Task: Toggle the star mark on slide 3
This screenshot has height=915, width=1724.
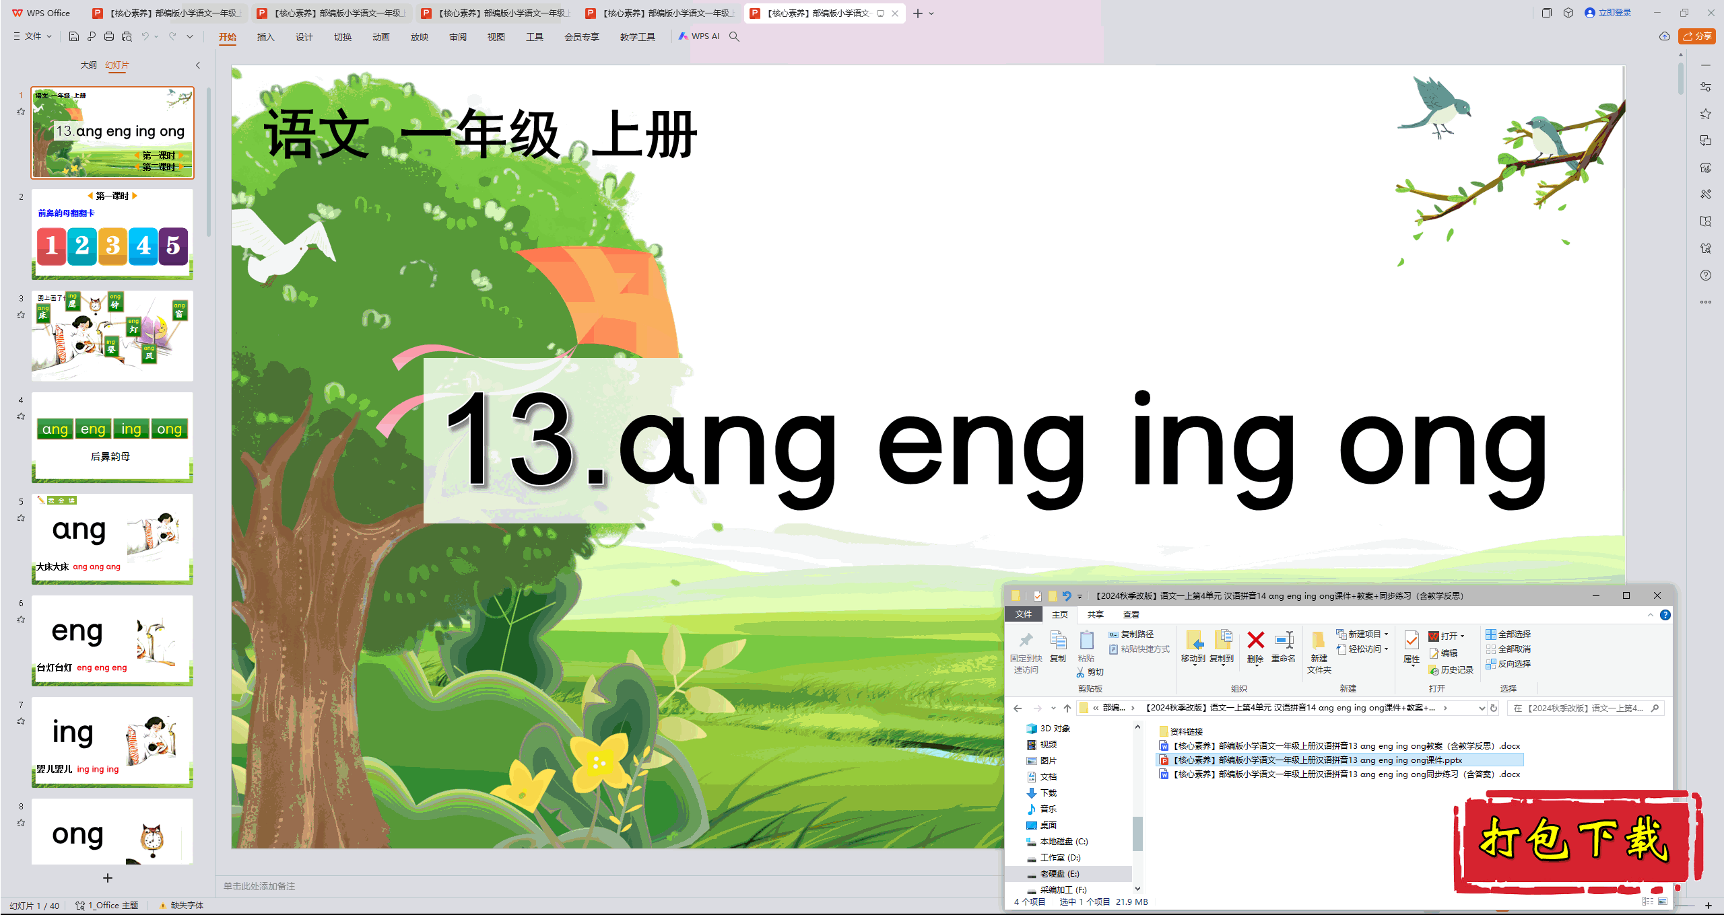Action: pyautogui.click(x=21, y=315)
